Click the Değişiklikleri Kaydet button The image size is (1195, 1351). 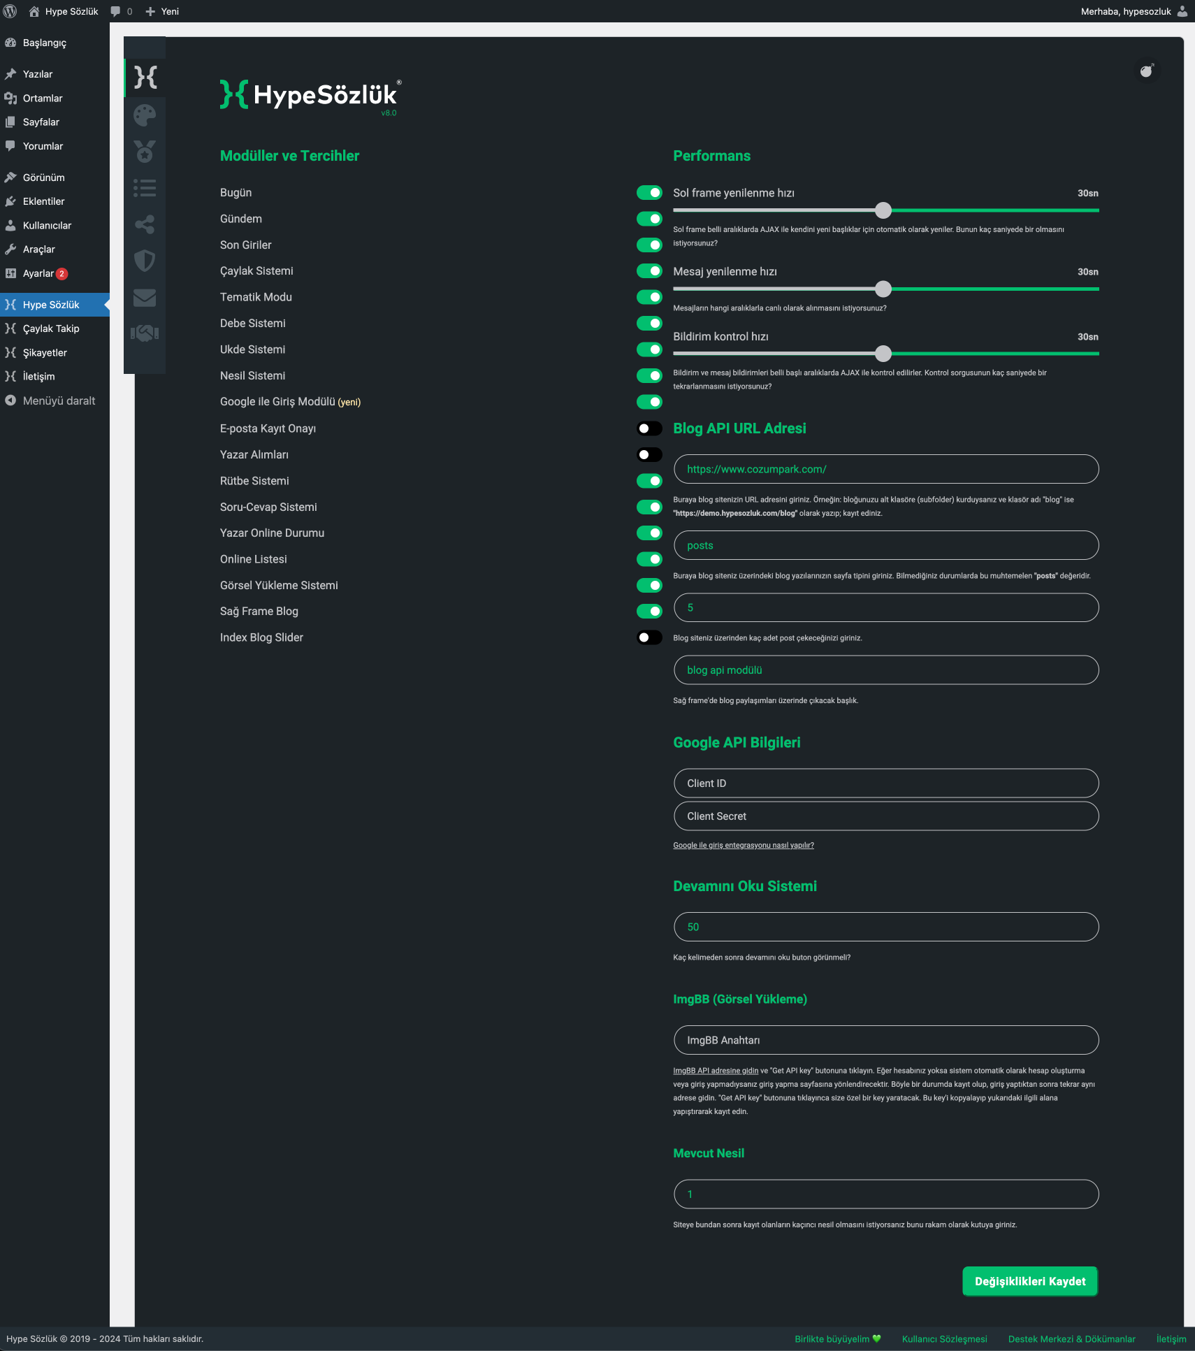point(1030,1281)
